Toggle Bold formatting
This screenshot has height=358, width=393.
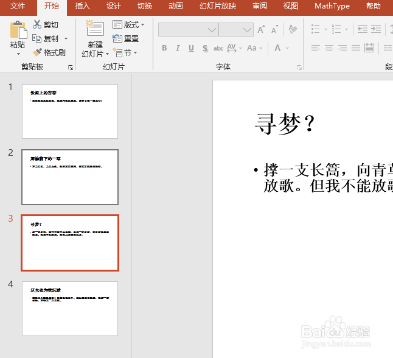point(164,48)
